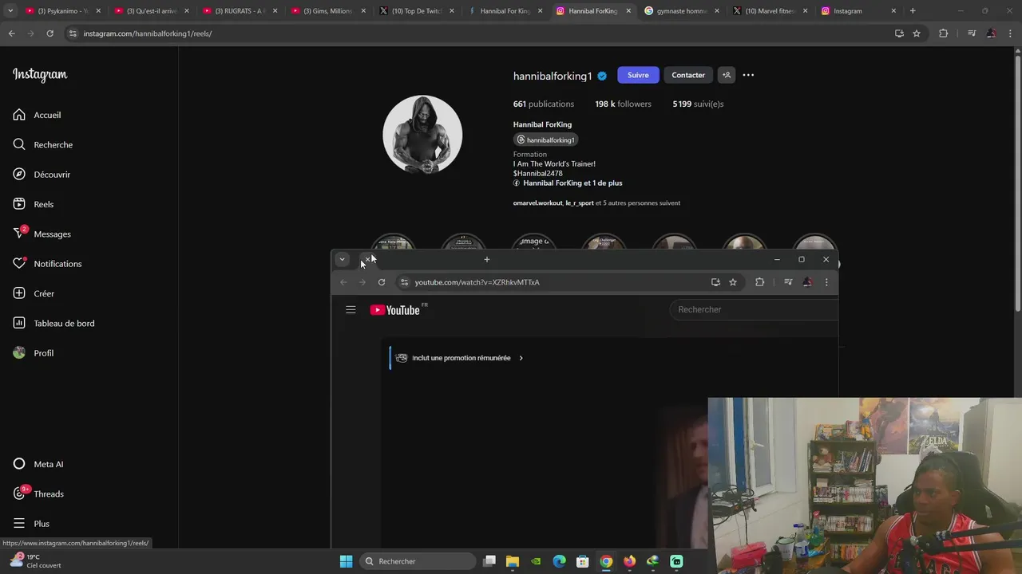1022x574 pixels.
Task: Bookmark the Instagram page with star icon
Action: (x=917, y=33)
